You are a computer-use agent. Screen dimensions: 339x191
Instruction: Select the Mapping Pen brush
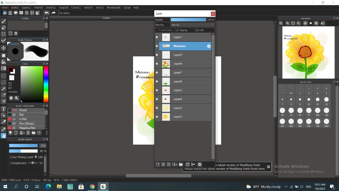point(26,128)
